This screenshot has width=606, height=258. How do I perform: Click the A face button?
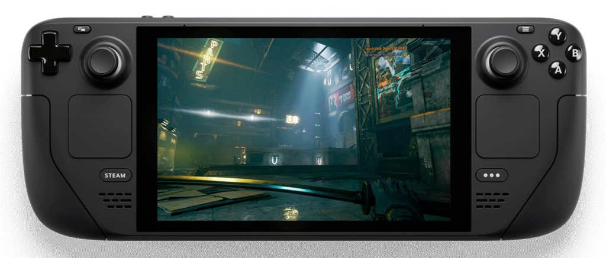[x=557, y=70]
